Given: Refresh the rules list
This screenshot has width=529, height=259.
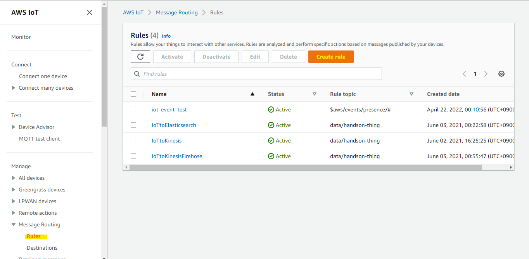Looking at the screenshot, I should pyautogui.click(x=140, y=57).
